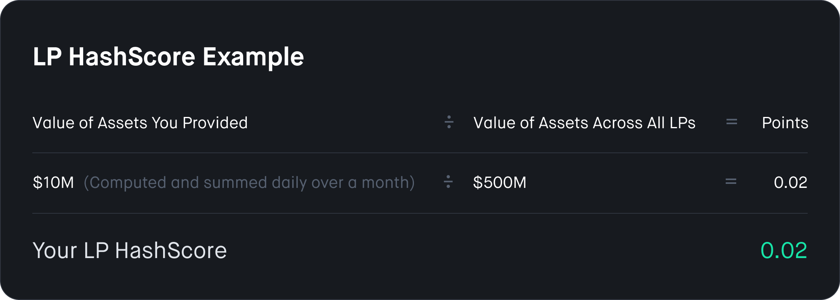
Task: Click Value of Assets You Provided label
Action: click(140, 123)
